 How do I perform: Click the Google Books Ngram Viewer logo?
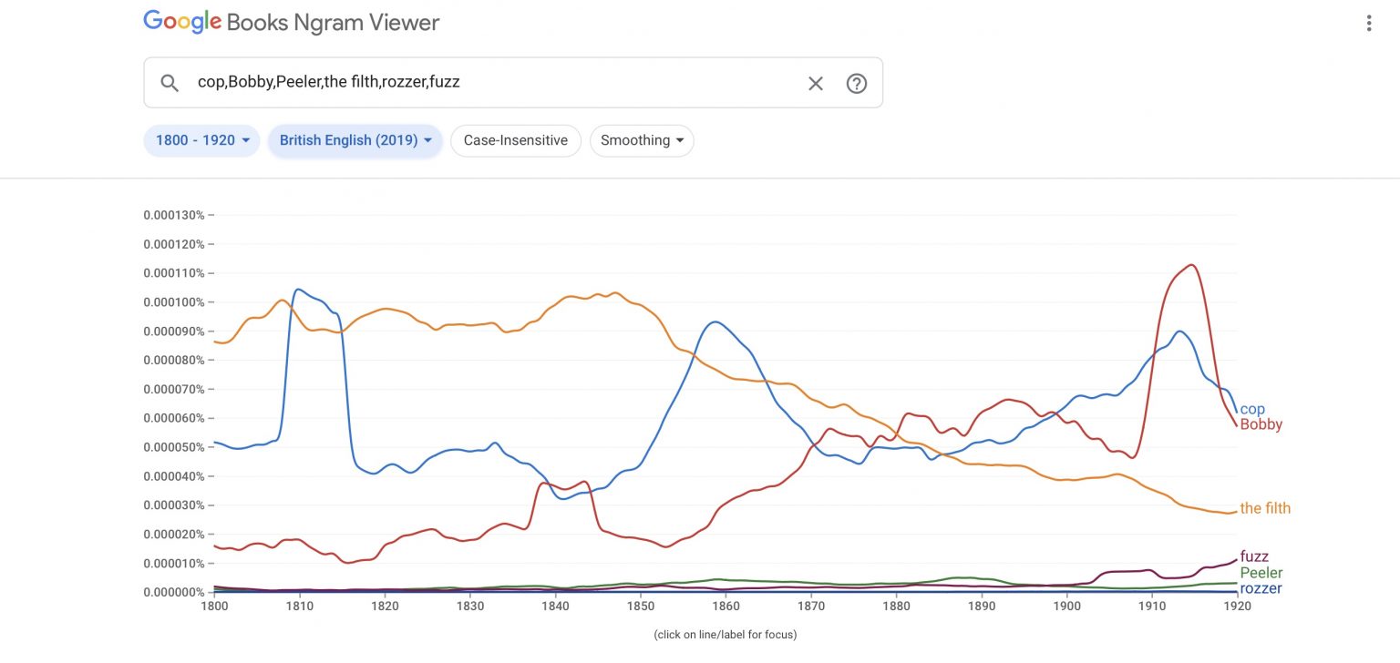click(x=291, y=22)
